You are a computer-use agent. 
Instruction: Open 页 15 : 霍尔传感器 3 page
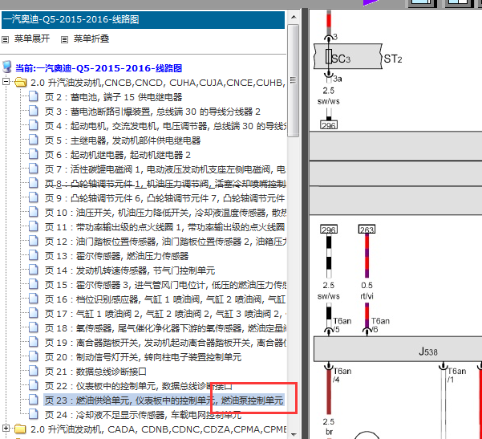pyautogui.click(x=165, y=285)
